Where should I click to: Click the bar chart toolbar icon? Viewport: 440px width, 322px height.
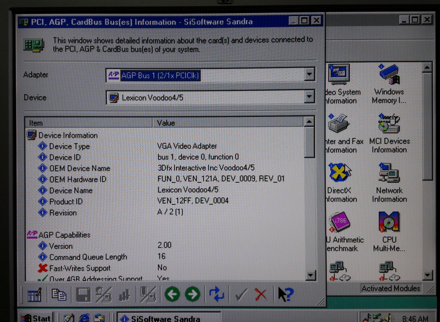pos(124,295)
